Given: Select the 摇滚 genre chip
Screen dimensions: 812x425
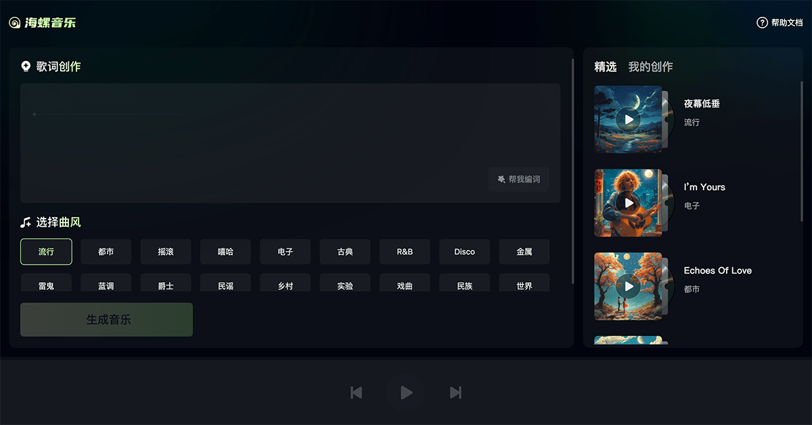Looking at the screenshot, I should 165,251.
